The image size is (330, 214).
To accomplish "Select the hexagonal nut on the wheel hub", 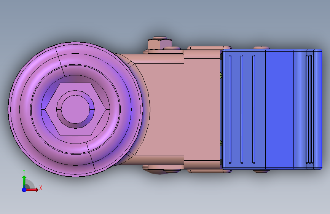I will click(x=75, y=109).
